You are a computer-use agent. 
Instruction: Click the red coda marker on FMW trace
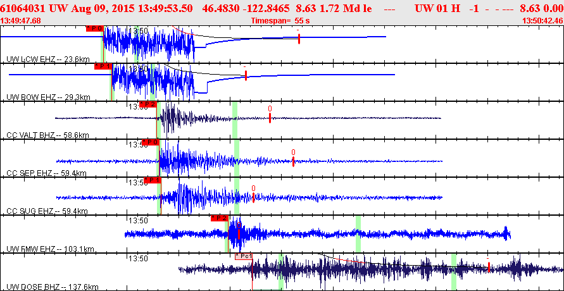pos(239,234)
